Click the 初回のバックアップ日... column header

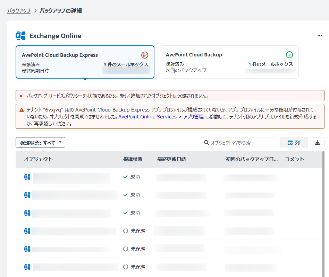252,159
